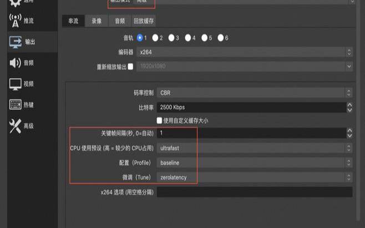365x228 pixels.
Task: Select the 输出 (Output) sidebar icon
Action: click(16, 42)
